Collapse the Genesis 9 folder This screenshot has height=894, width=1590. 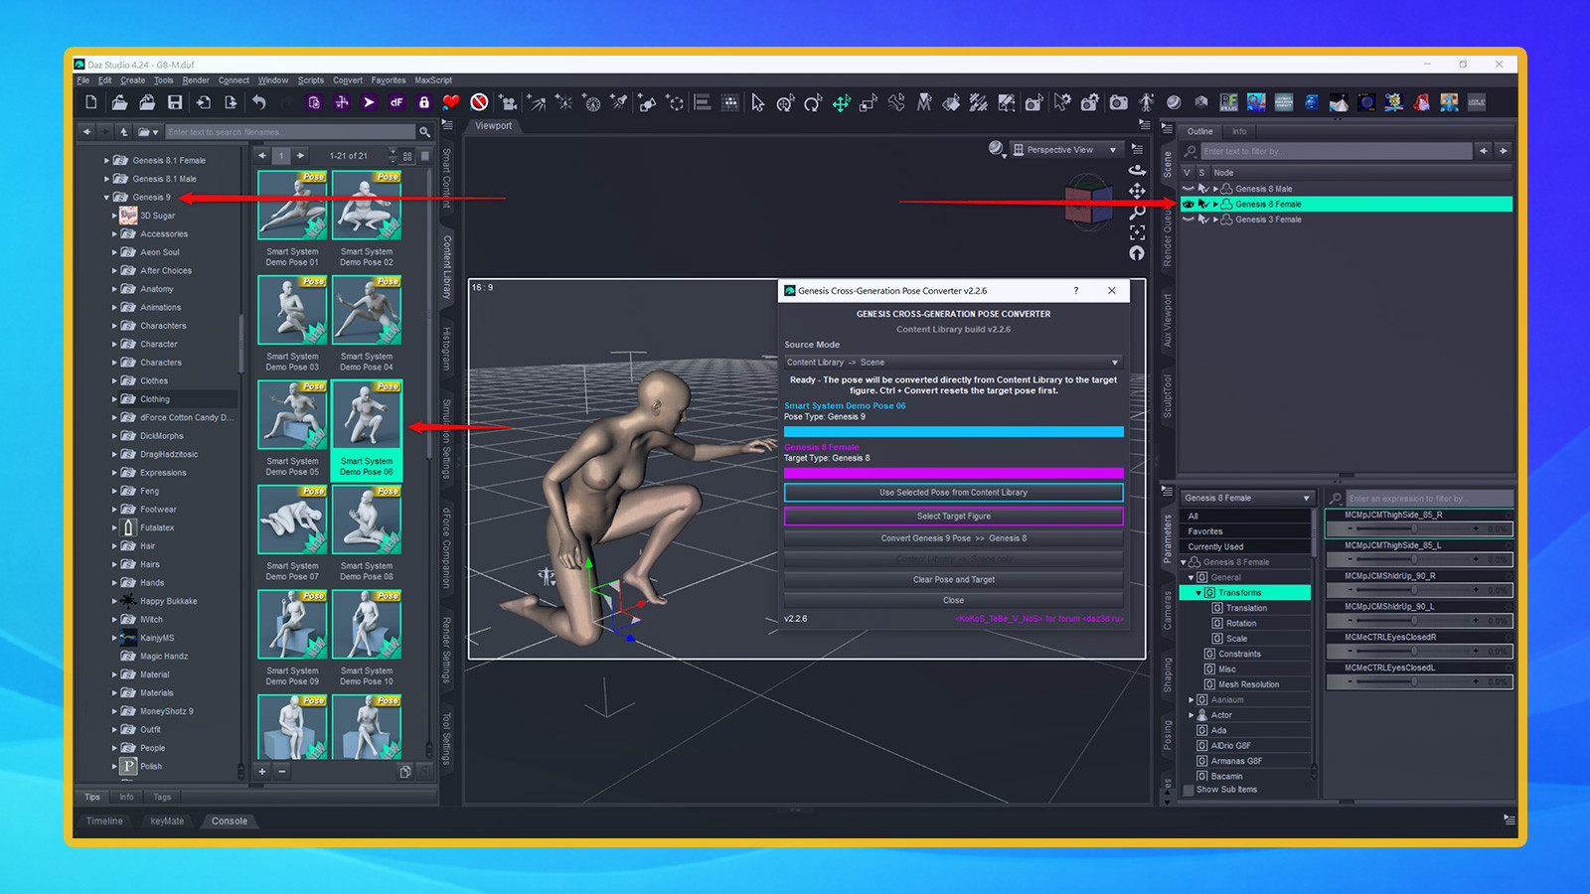pos(106,197)
